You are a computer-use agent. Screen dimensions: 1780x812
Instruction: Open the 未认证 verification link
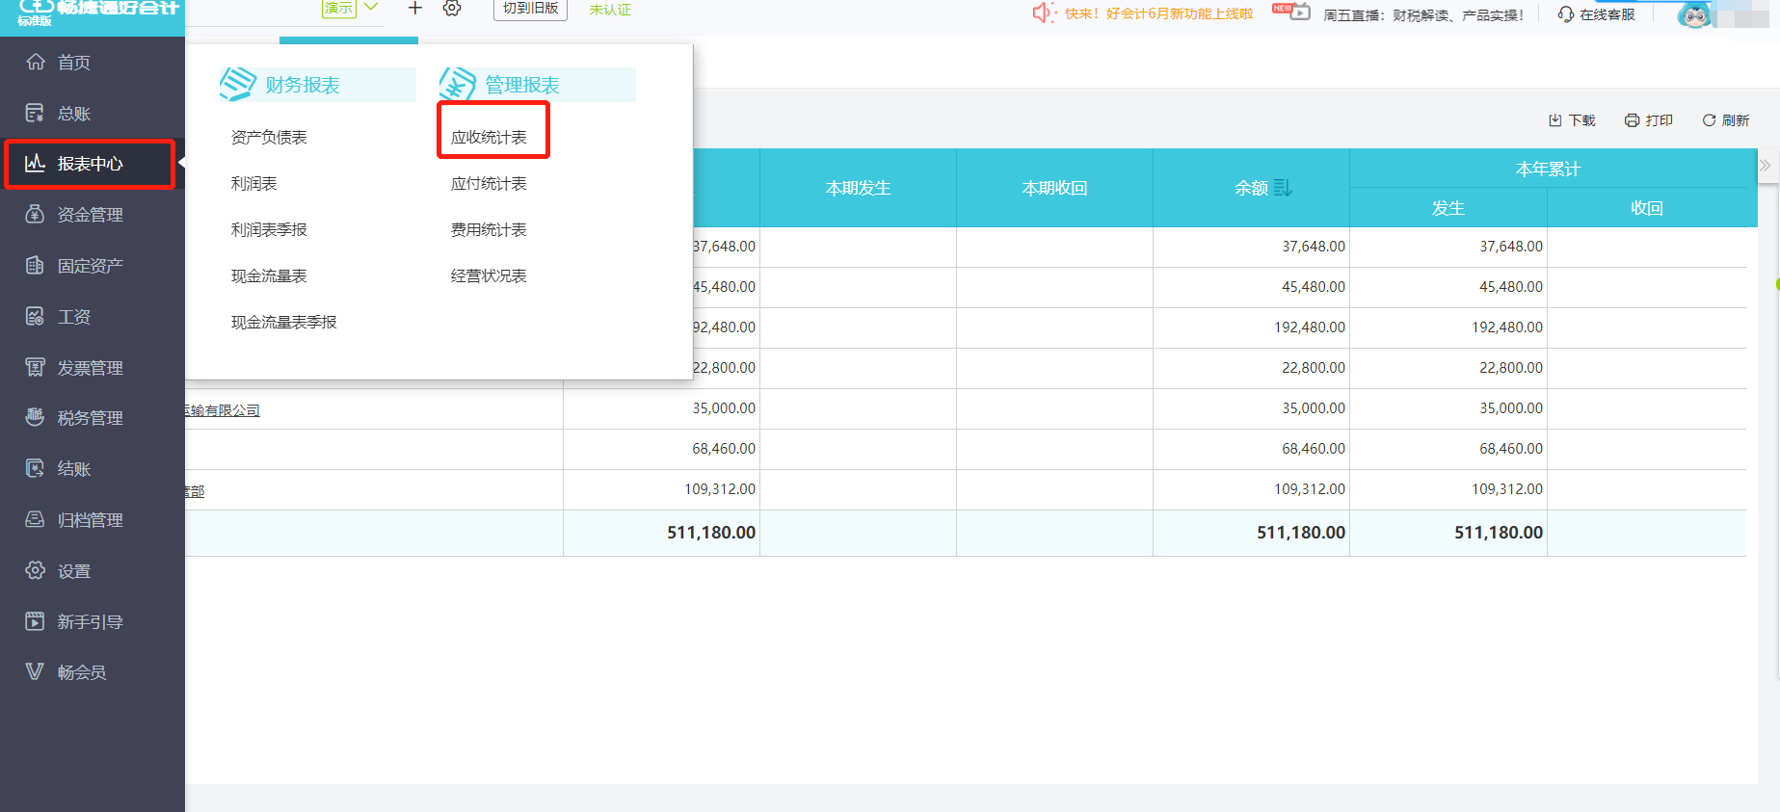[610, 10]
